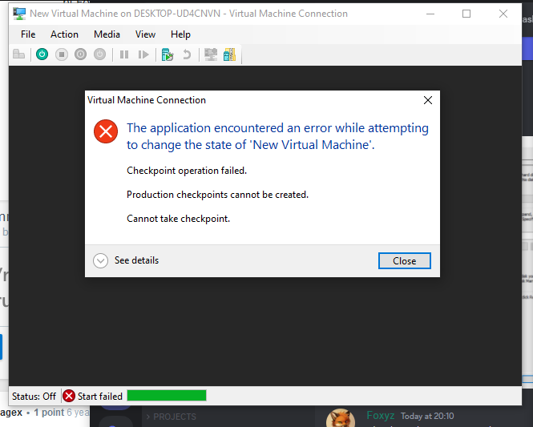Start the virtual machine with green power icon
Viewport: 533px width, 427px height.
[42, 54]
